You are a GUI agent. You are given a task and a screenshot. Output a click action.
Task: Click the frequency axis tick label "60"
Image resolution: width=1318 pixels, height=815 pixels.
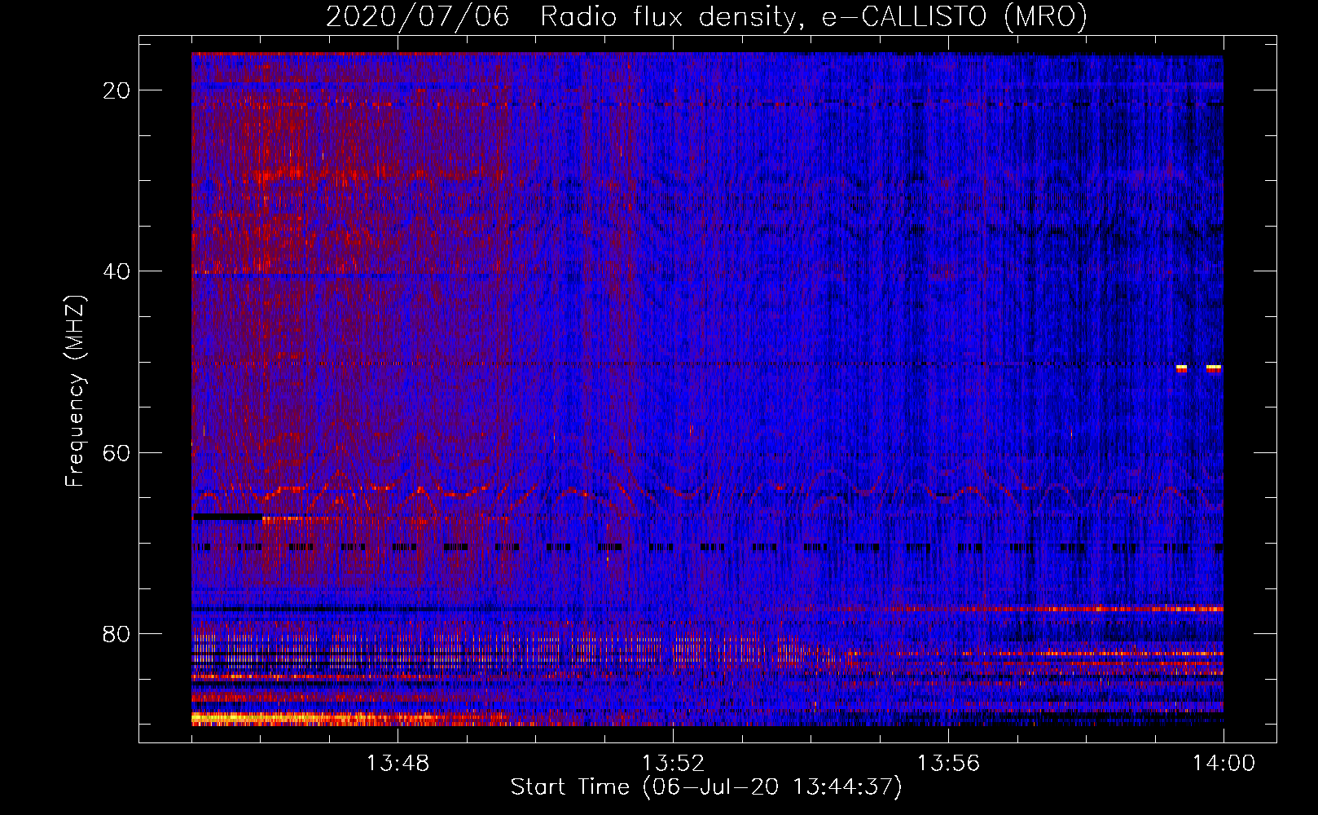(x=117, y=452)
